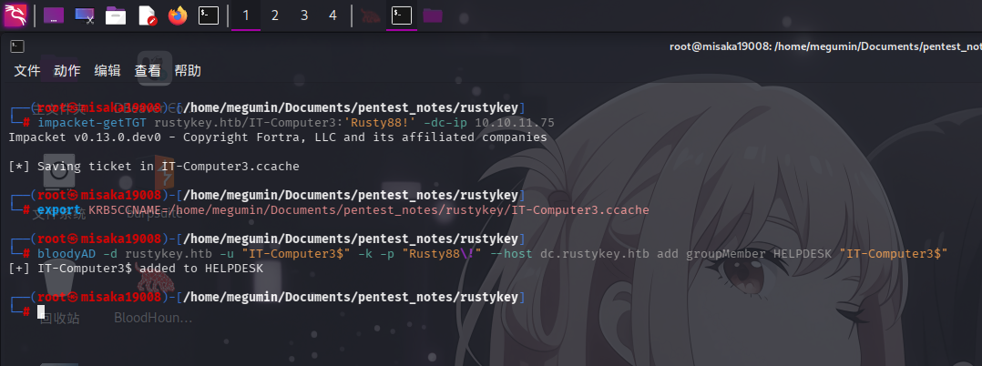Open the 动作 menu
This screenshot has width=982, height=366.
click(67, 71)
